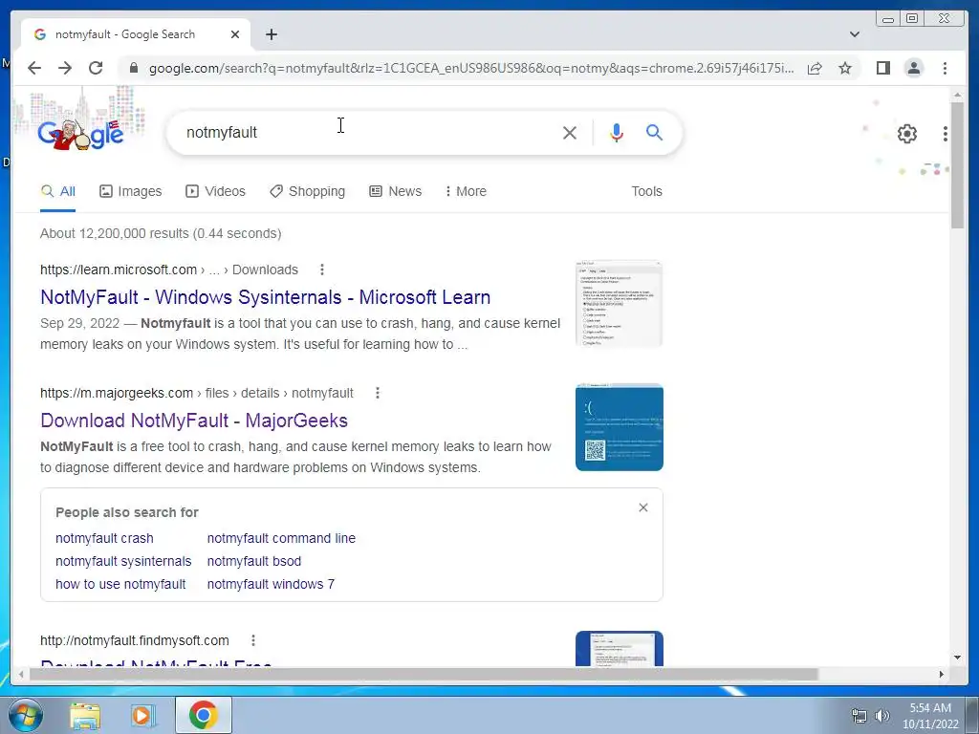Viewport: 979px width, 734px height.
Task: Search for notmyfault crash
Action: [x=104, y=538]
